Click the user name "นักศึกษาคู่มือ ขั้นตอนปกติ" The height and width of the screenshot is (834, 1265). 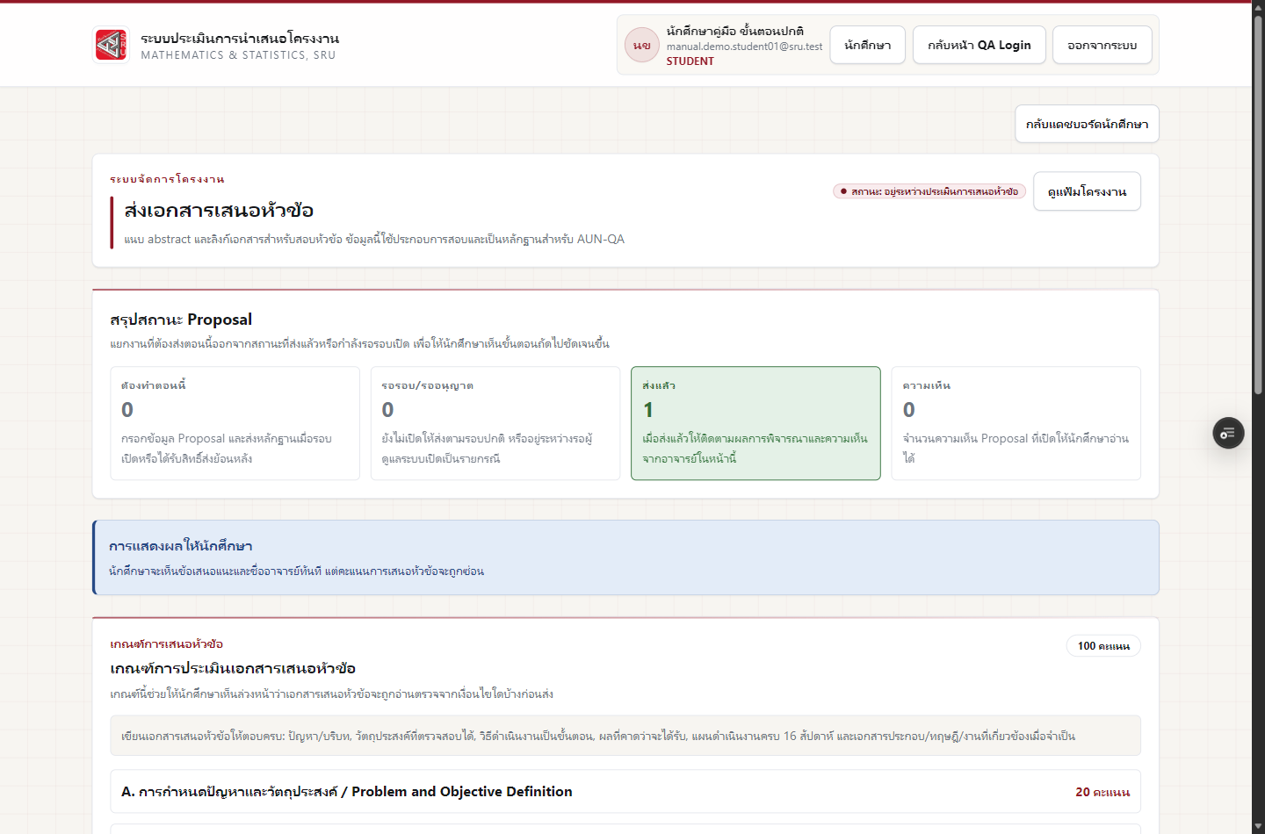[735, 32]
